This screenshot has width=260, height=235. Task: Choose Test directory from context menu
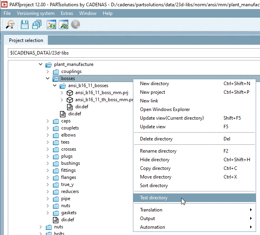[154, 198]
